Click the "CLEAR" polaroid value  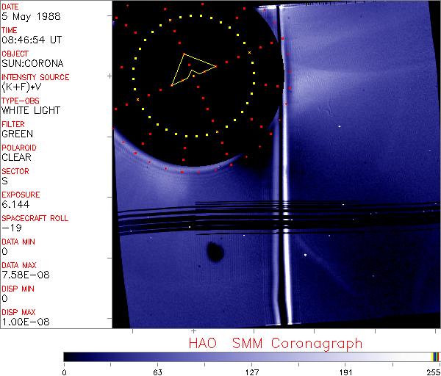[17, 157]
